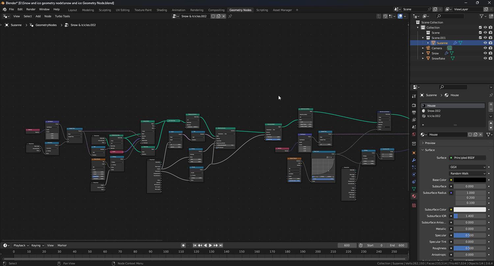Screen dimensions: 494x266
Task: Open the Modifiers properties tab
Action: click(x=414, y=160)
